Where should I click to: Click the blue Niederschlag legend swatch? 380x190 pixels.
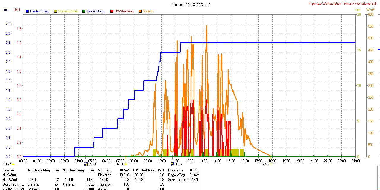(27, 11)
